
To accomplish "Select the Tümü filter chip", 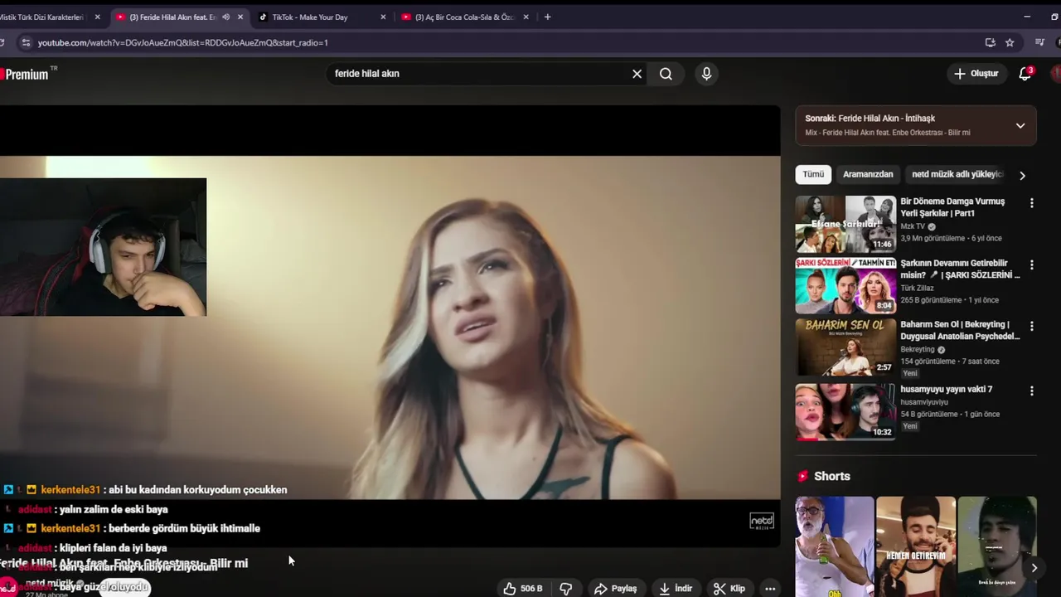I will click(813, 174).
